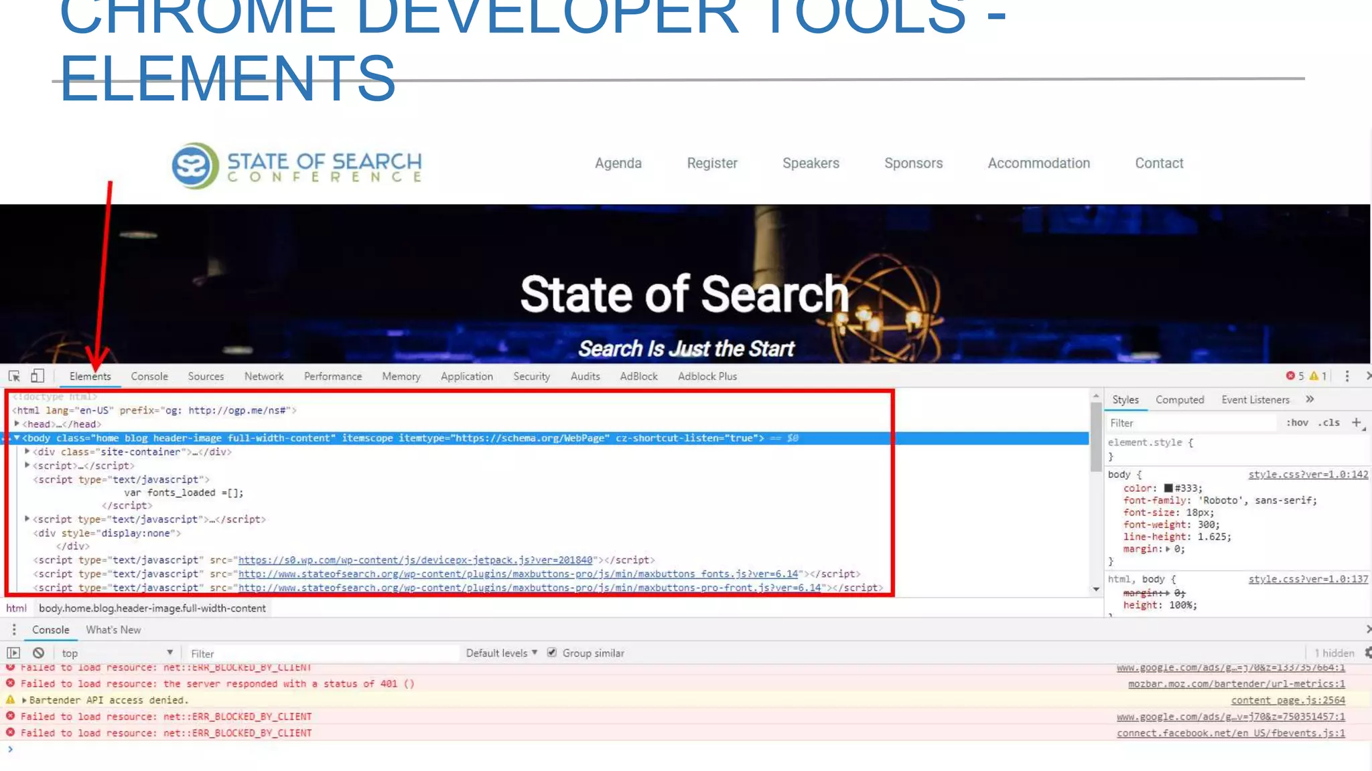The width and height of the screenshot is (1372, 771).
Task: Expand the collapsed text/javascript script node
Action: coord(27,519)
